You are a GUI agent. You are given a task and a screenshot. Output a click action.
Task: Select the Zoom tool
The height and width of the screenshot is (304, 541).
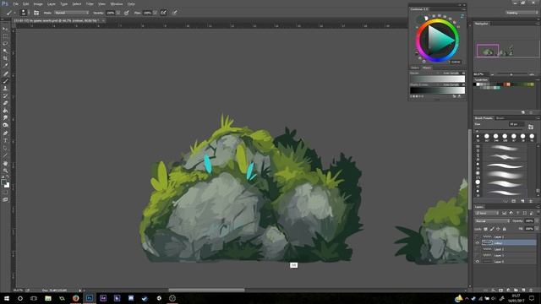(x=5, y=171)
